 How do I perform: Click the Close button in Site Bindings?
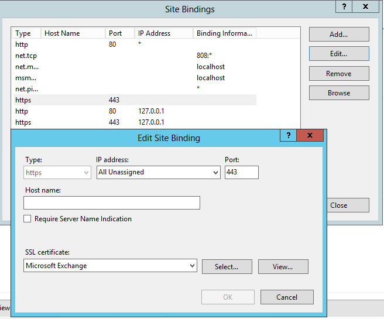point(348,205)
